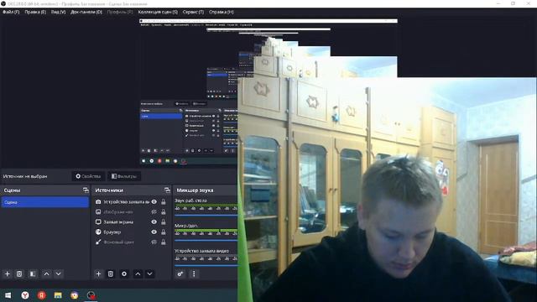Viewport: 537px width, 302px height.
Task: Delete selected source with trash icon
Action: [110, 274]
